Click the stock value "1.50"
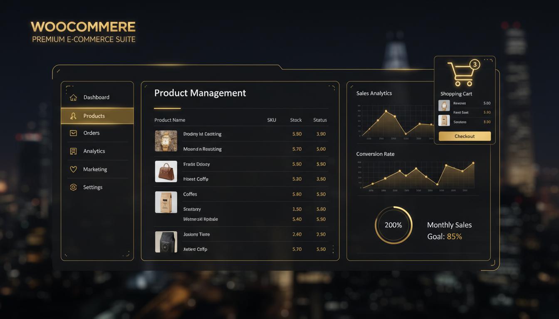 coord(297,209)
